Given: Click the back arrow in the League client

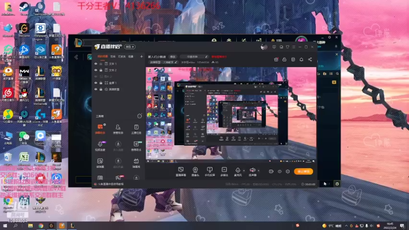Looking at the screenshot, I should [x=76, y=57].
